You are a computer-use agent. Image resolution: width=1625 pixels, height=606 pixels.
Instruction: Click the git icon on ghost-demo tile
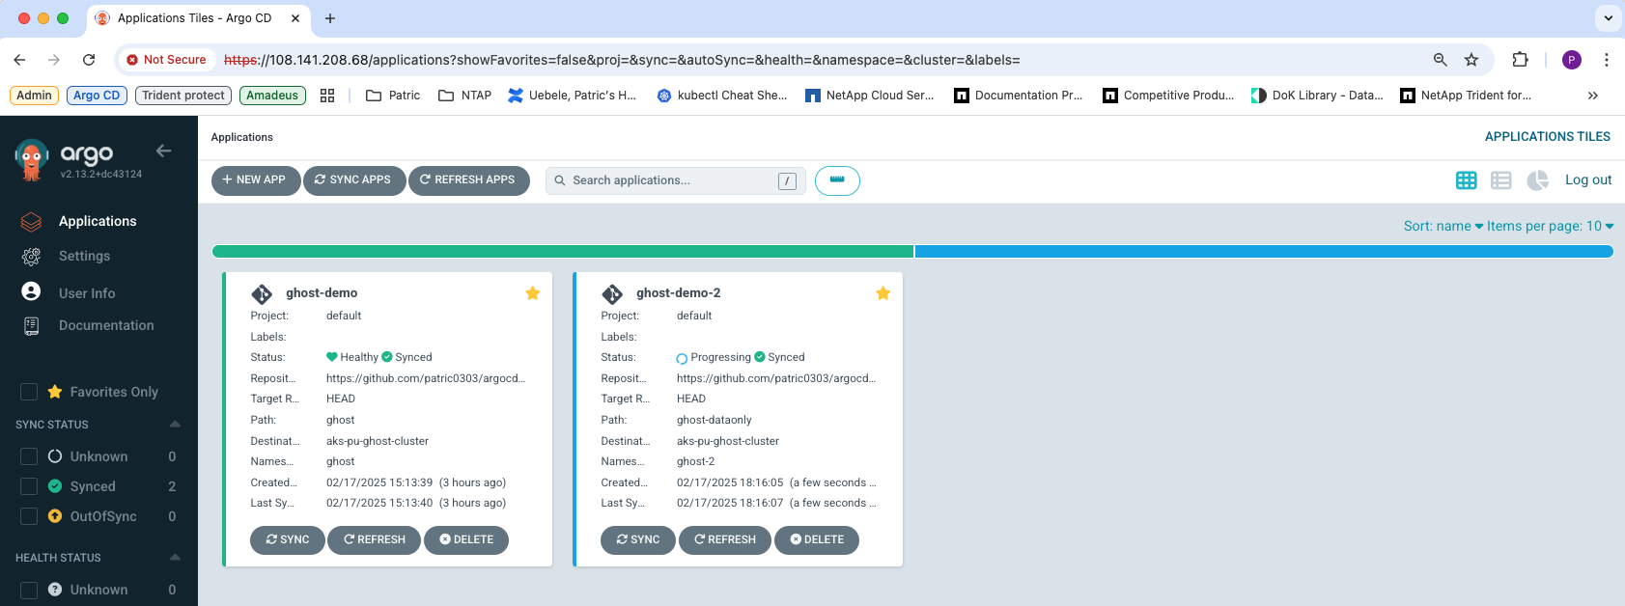click(262, 294)
